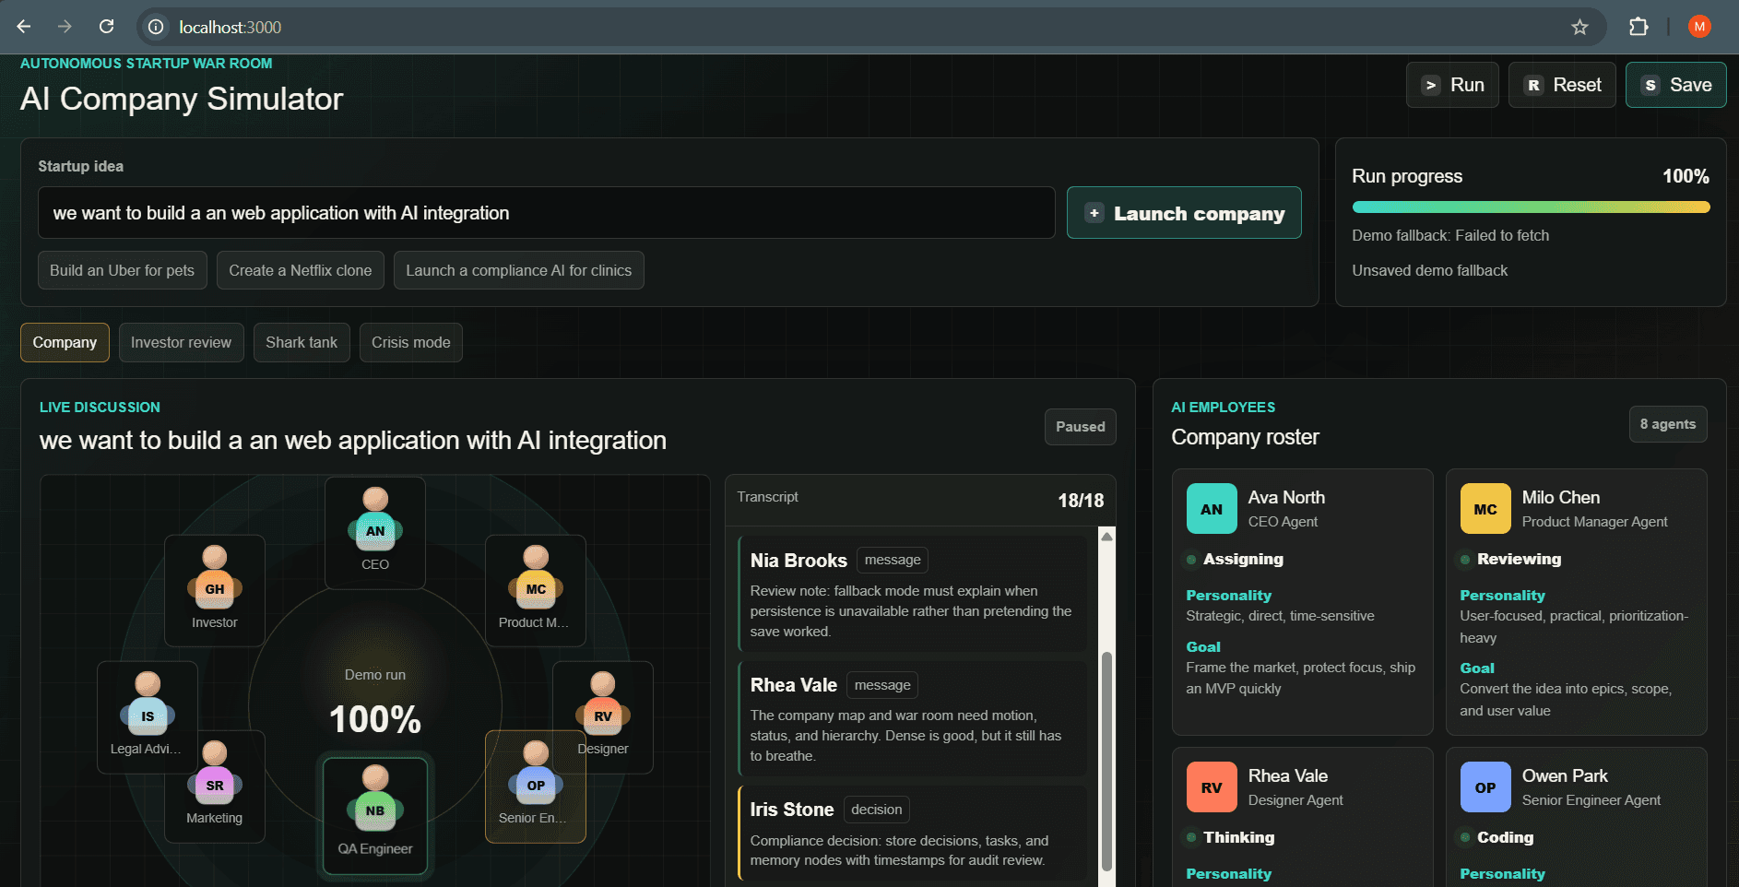1739x887 pixels.
Task: Click the Ava North name in roster
Action: point(1286,497)
